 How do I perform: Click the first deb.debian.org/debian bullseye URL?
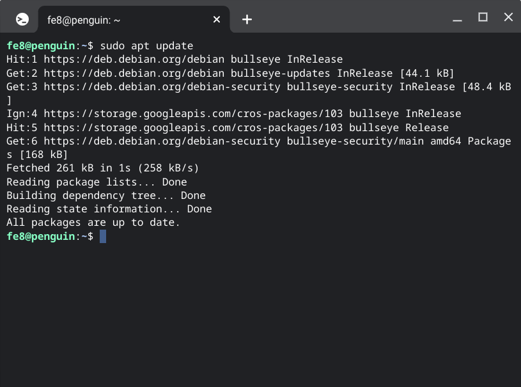point(134,59)
